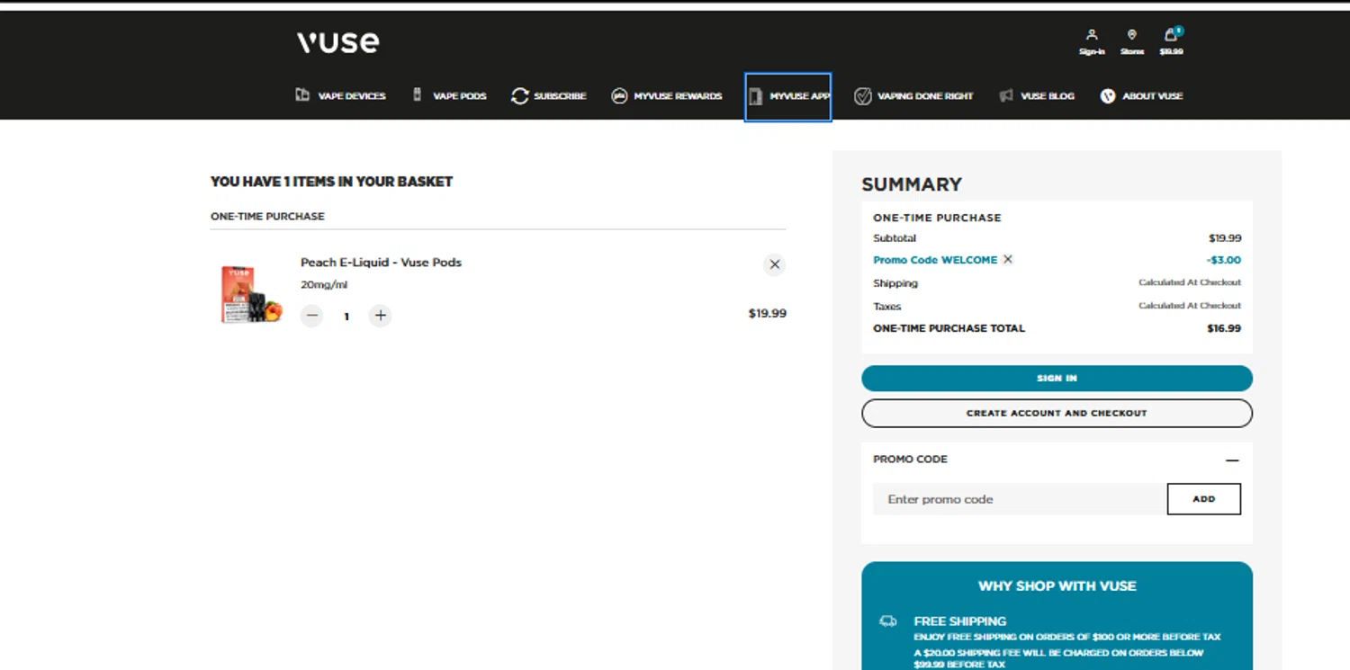This screenshot has width=1350, height=670.
Task: Click the $16.99 one-time purchase total
Action: coord(1224,328)
